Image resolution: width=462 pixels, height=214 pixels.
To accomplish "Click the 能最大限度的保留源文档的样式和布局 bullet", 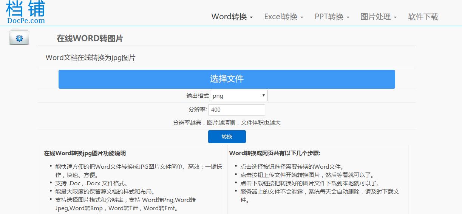I will (x=105, y=191).
